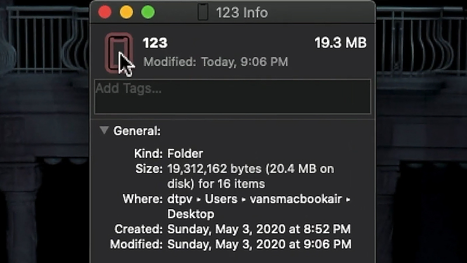
Task: Click the General section heading text
Action: [137, 131]
